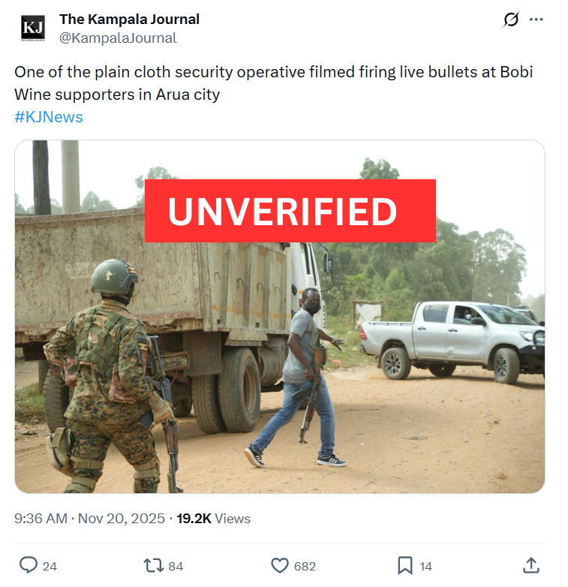The image size is (568, 587).
Task: Open the three-dot more options menu
Action: click(536, 20)
